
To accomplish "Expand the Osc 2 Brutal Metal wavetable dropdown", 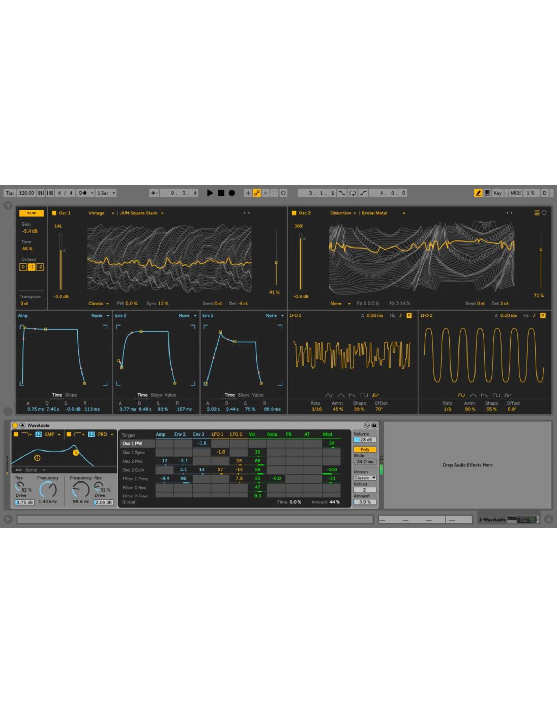I will coord(404,213).
